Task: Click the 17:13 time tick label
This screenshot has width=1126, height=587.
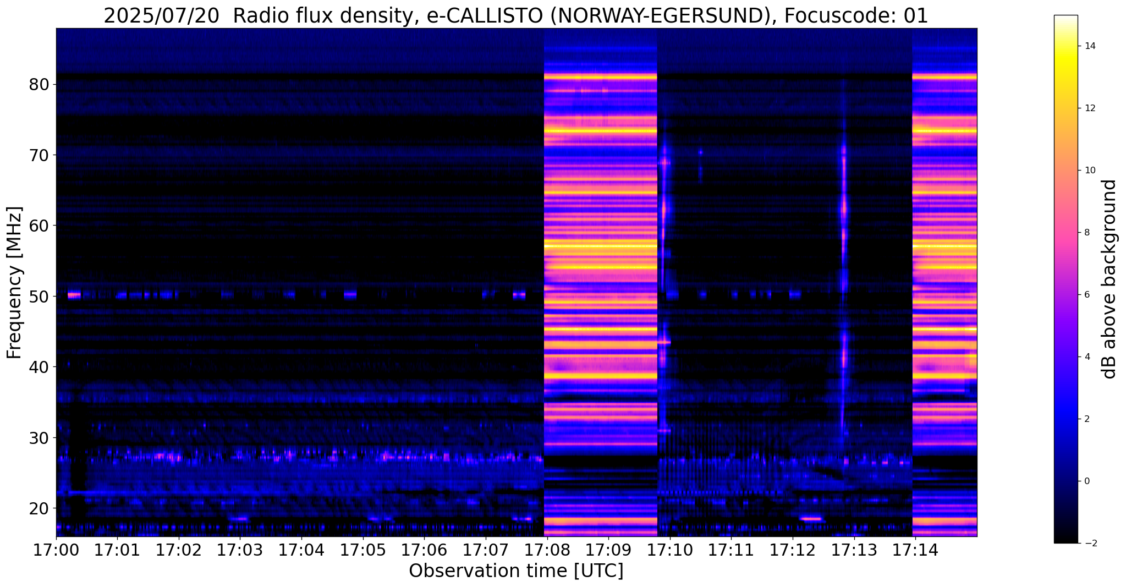Action: (x=854, y=550)
